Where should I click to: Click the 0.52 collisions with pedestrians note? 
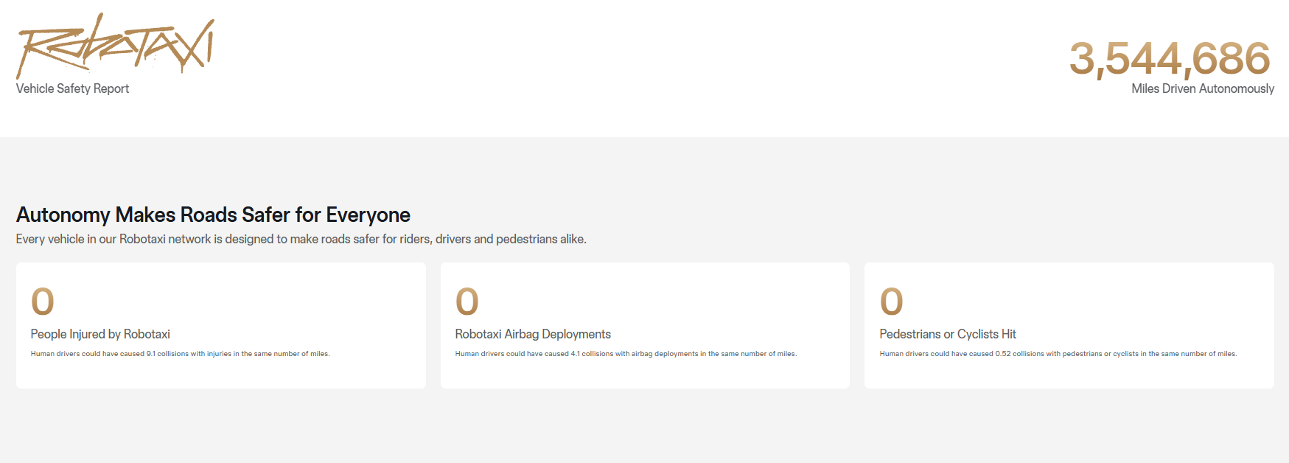[1058, 354]
